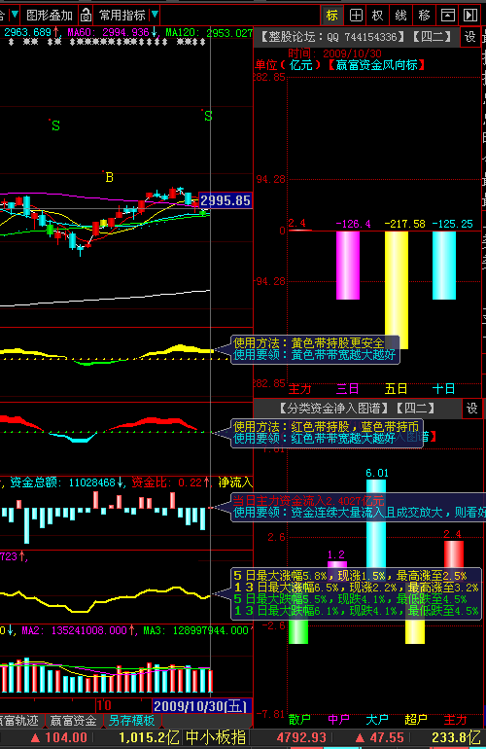Toggle the 标 marker button in toolbar
The image size is (486, 749).
click(x=331, y=16)
